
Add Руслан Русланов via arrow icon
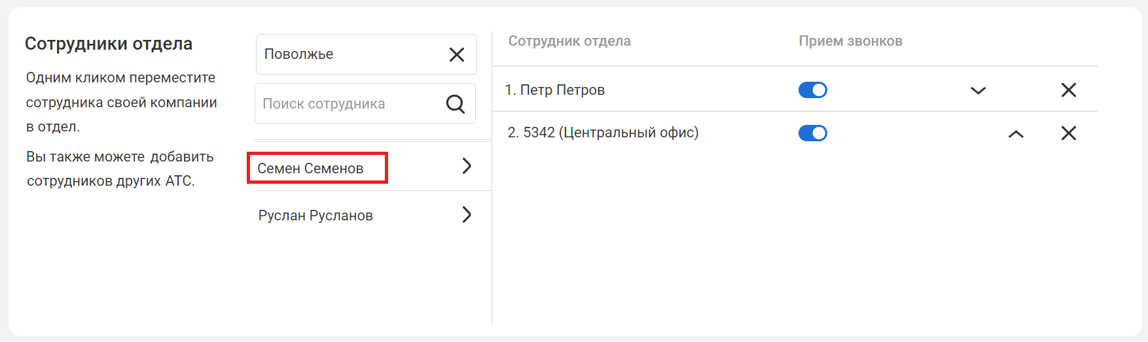click(x=467, y=214)
